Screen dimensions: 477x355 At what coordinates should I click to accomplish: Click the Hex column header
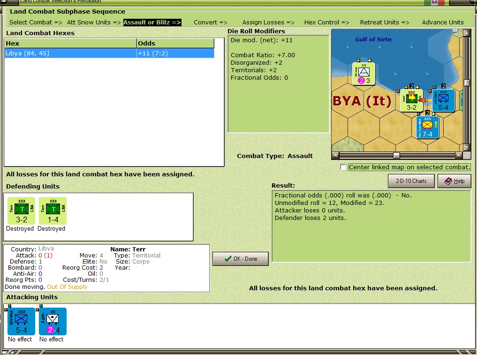[70, 43]
